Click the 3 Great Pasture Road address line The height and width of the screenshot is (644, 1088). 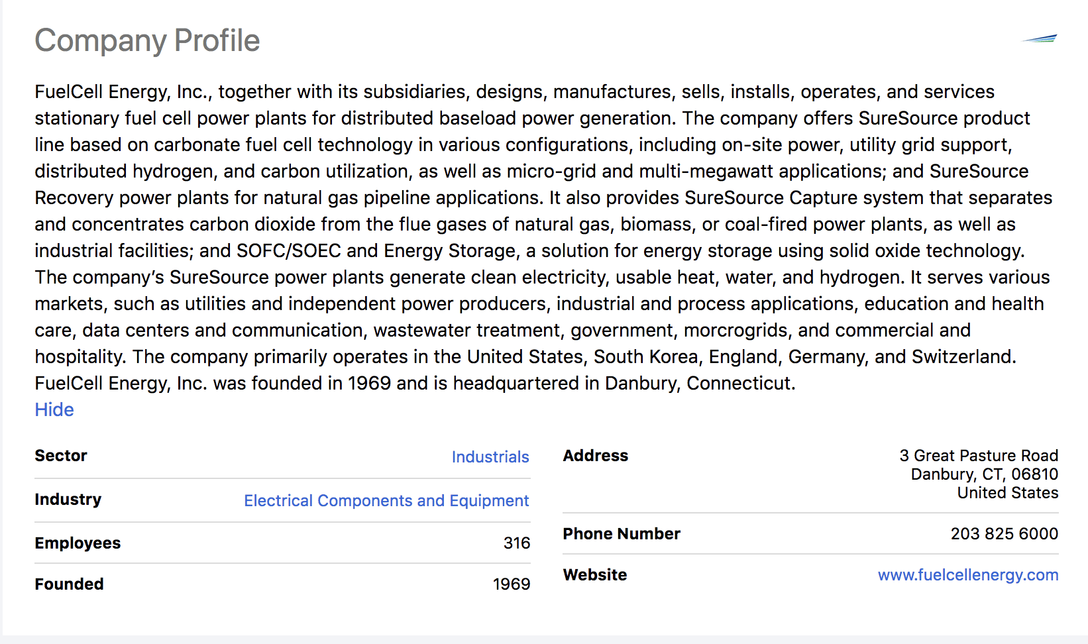tap(978, 455)
